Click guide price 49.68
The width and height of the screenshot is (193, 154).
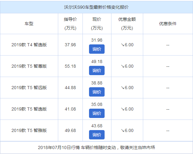pos(70,130)
